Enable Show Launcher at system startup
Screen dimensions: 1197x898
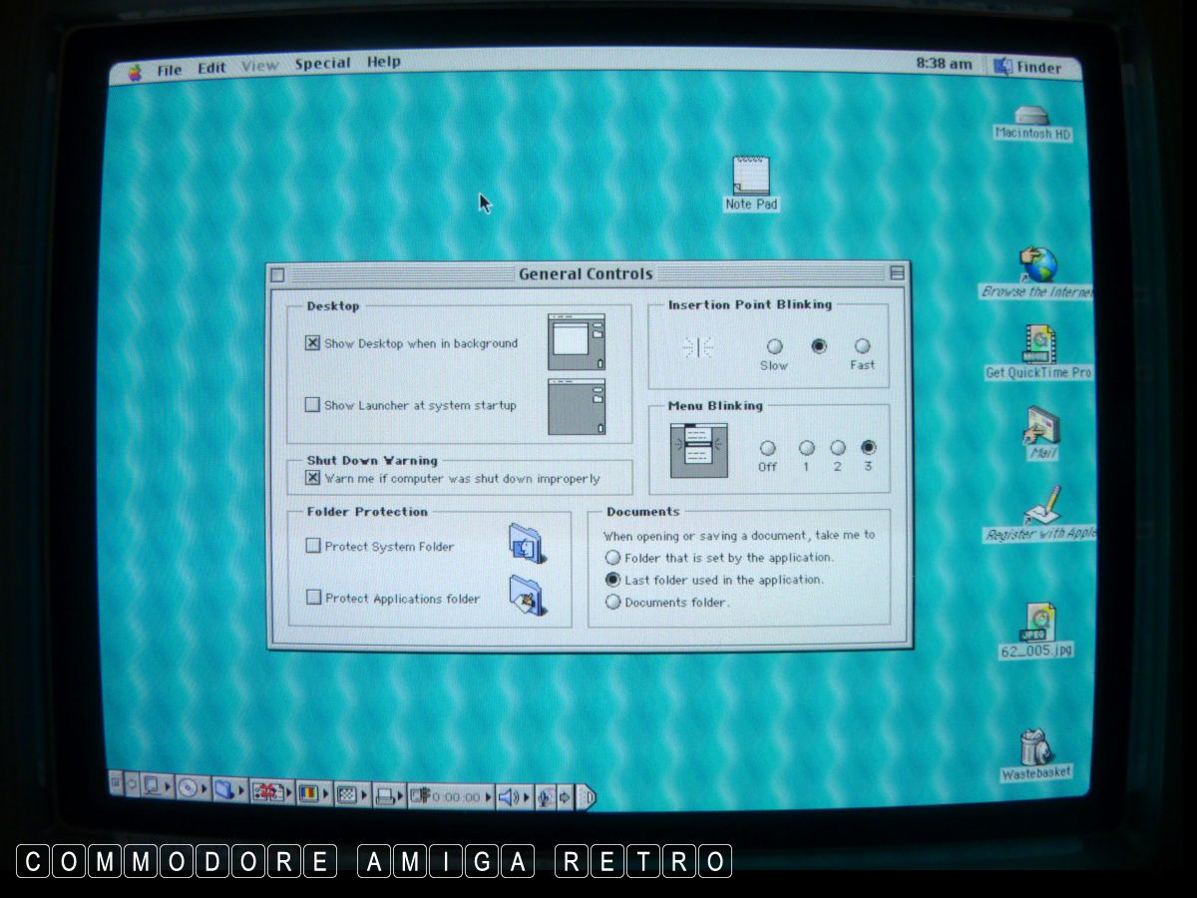(x=313, y=405)
